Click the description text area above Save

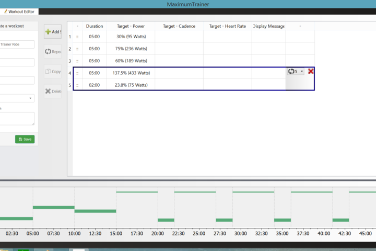coord(17,119)
